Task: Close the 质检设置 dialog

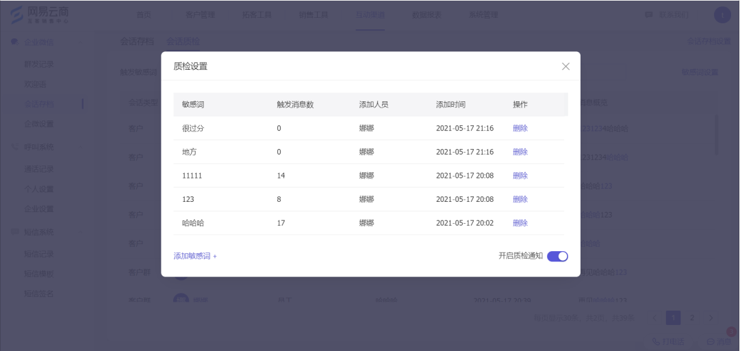Action: [565, 66]
